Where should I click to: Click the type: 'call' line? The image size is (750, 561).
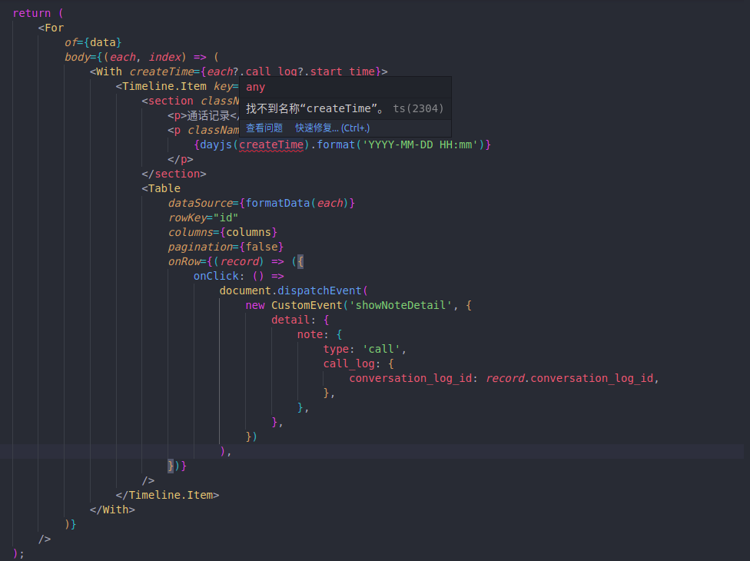(x=364, y=349)
